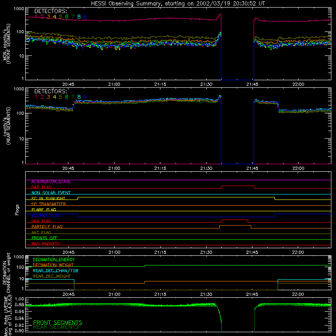Select the PARTICLE_FLAG label

pyautogui.click(x=47, y=227)
